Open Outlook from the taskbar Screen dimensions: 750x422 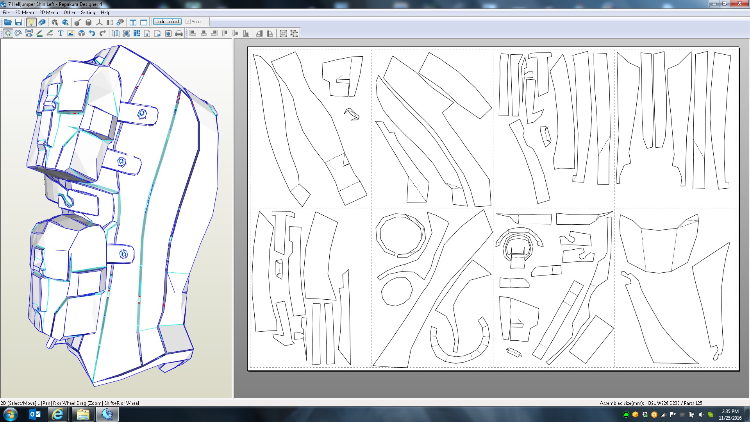tap(35, 414)
